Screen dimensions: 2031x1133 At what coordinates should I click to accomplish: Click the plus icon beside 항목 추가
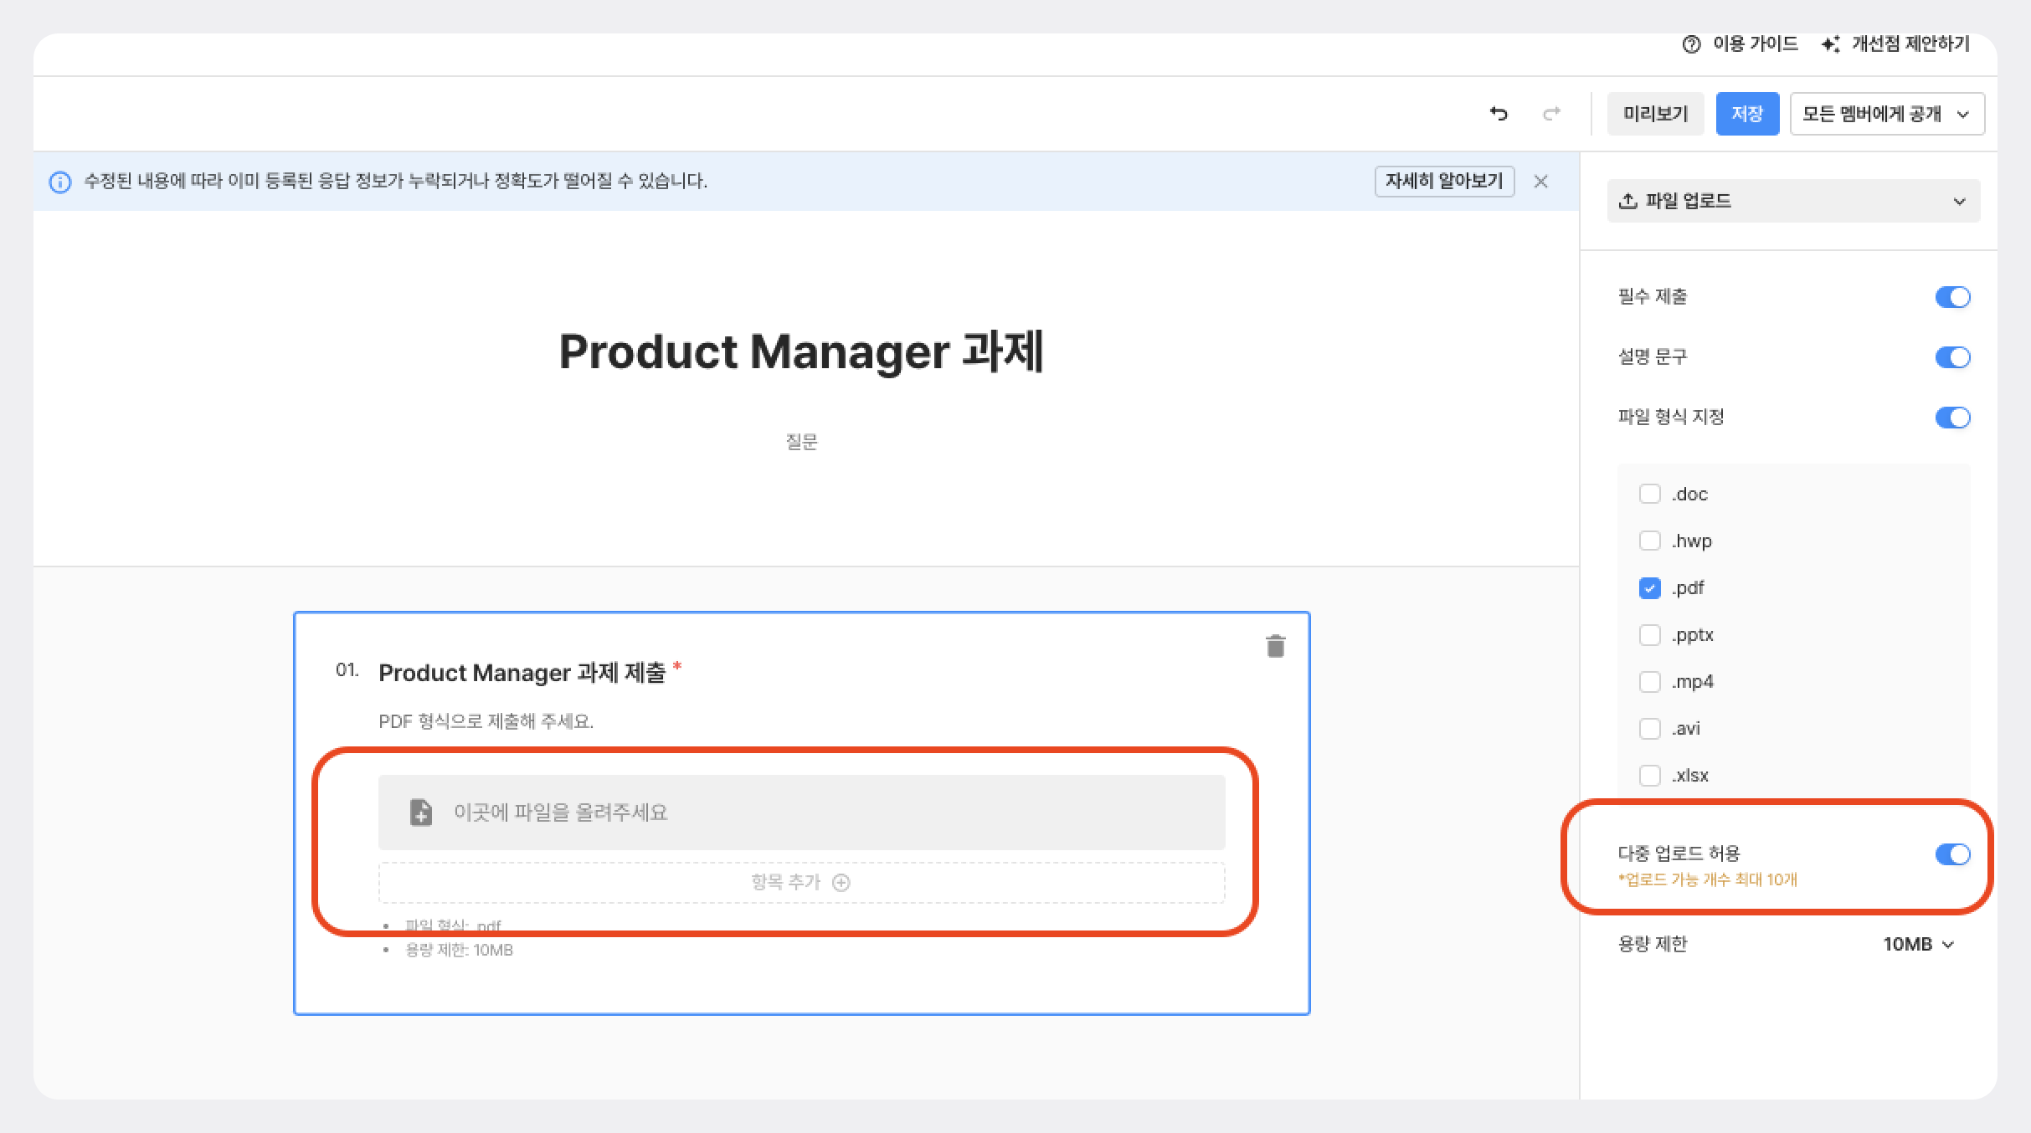841,882
